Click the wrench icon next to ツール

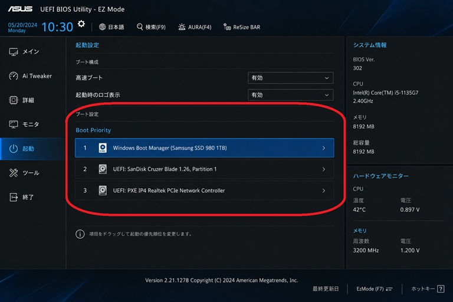(x=14, y=173)
